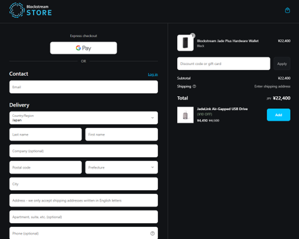This screenshot has width=299, height=239.
Task: Click the Phone (optional) field
Action: (83, 233)
